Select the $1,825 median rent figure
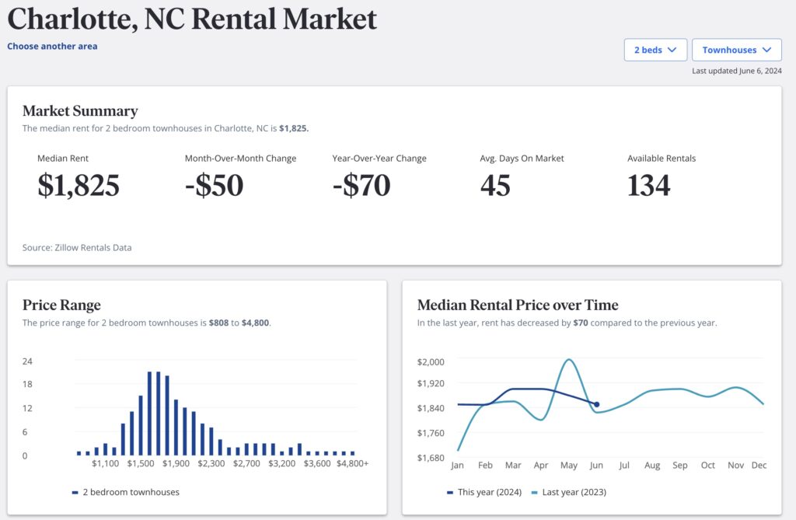 pos(79,186)
